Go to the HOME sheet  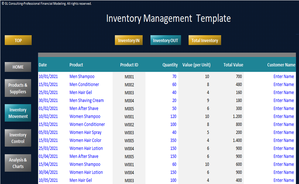pyautogui.click(x=18, y=67)
